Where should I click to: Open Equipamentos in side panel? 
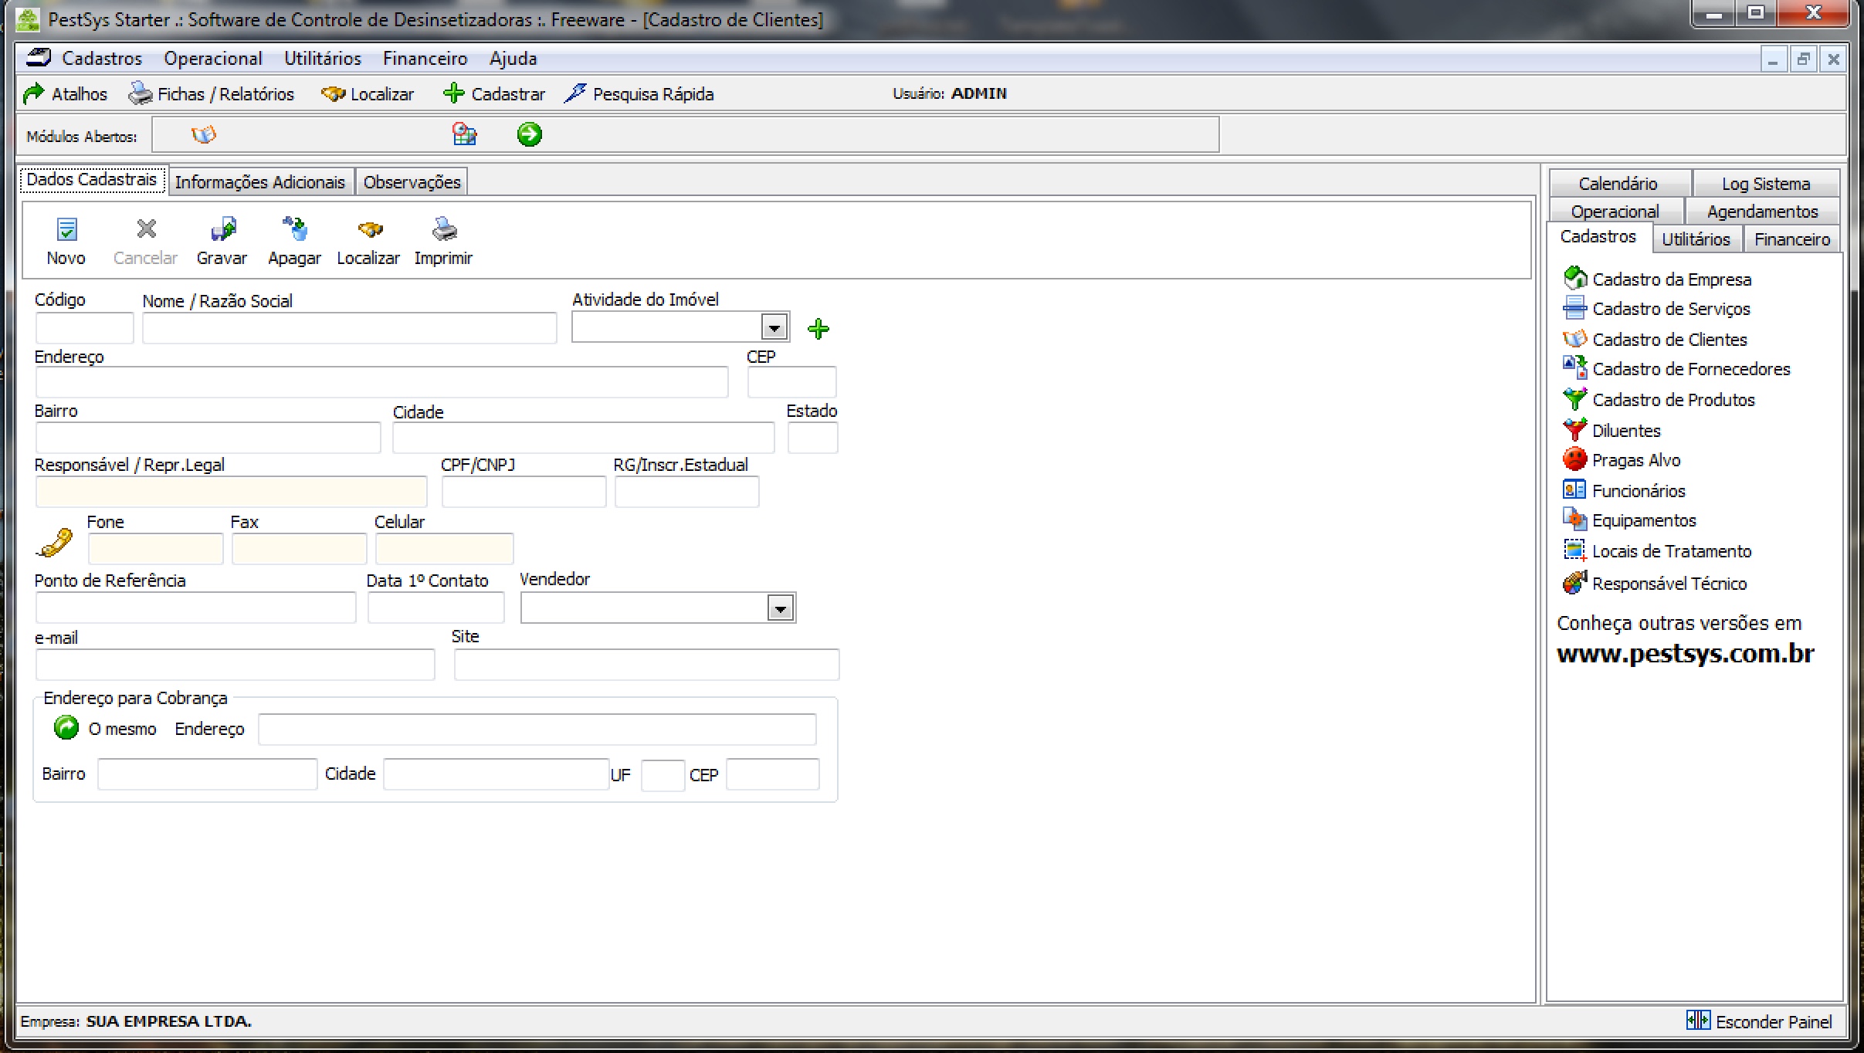[1629, 520]
